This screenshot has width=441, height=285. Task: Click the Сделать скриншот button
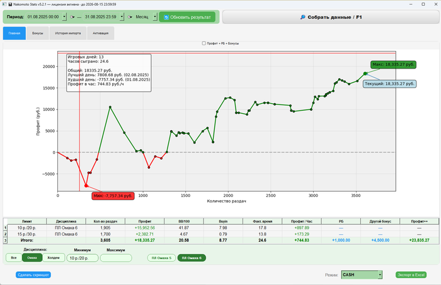[33, 275]
